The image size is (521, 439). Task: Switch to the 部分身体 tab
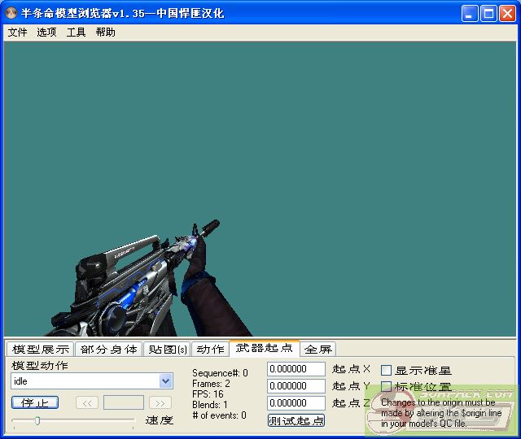click(x=109, y=349)
